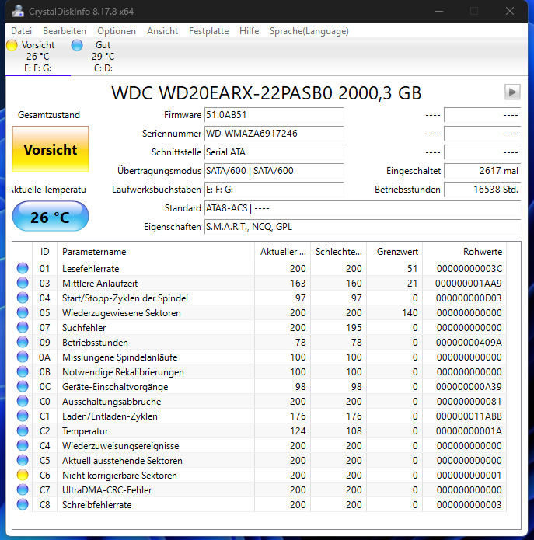Open the Festplatte menu

click(209, 31)
